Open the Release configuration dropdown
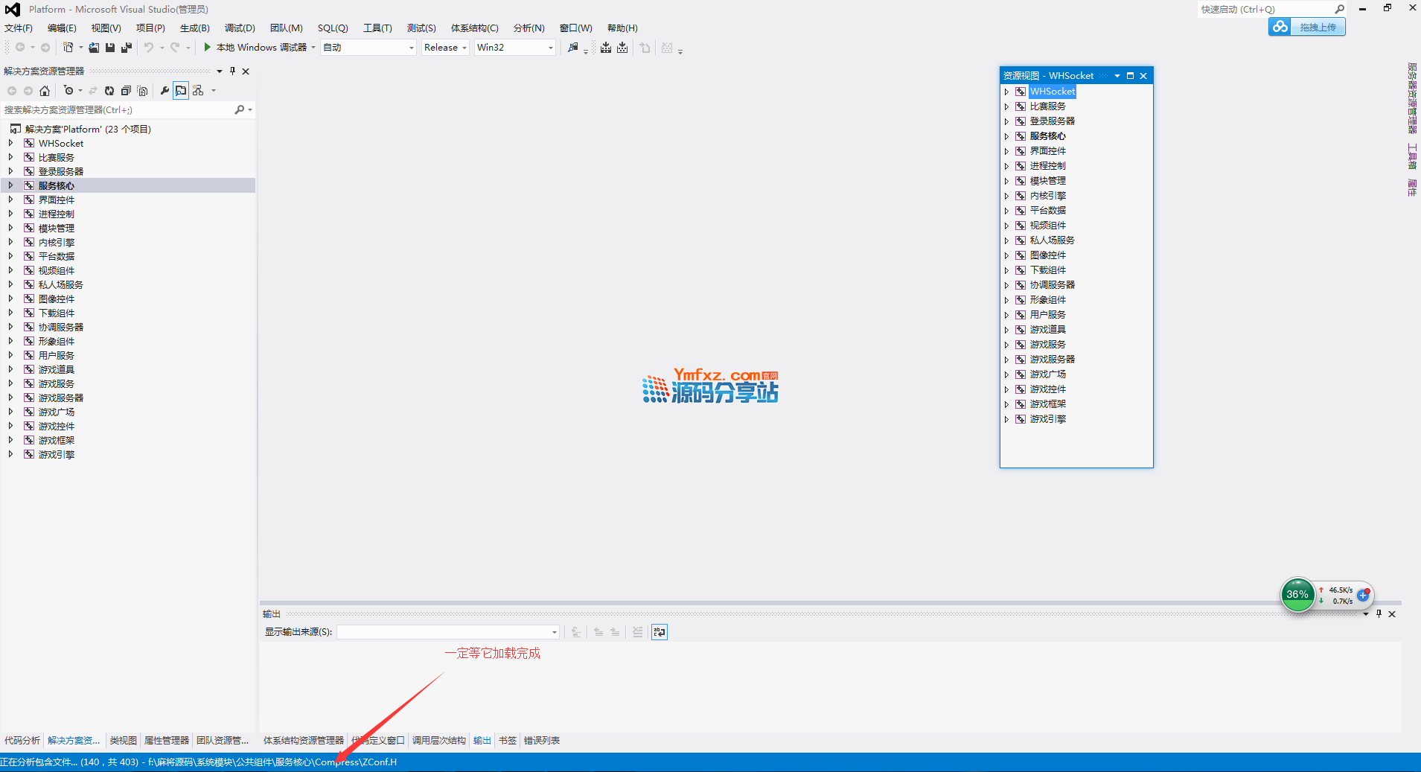Image resolution: width=1421 pixels, height=772 pixels. 445,48
